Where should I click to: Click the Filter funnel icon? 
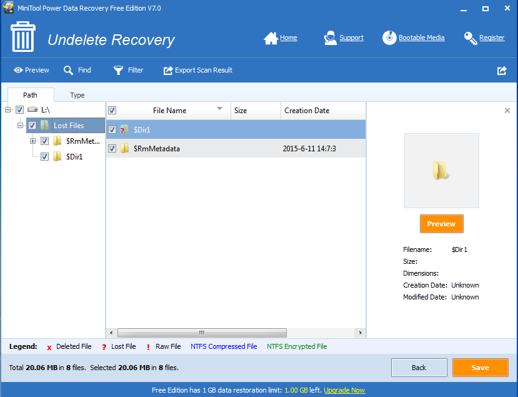(x=118, y=70)
